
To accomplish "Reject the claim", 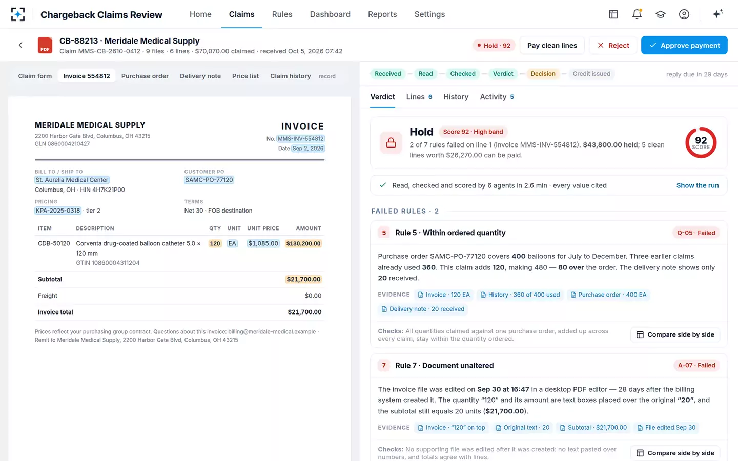I will coord(613,45).
